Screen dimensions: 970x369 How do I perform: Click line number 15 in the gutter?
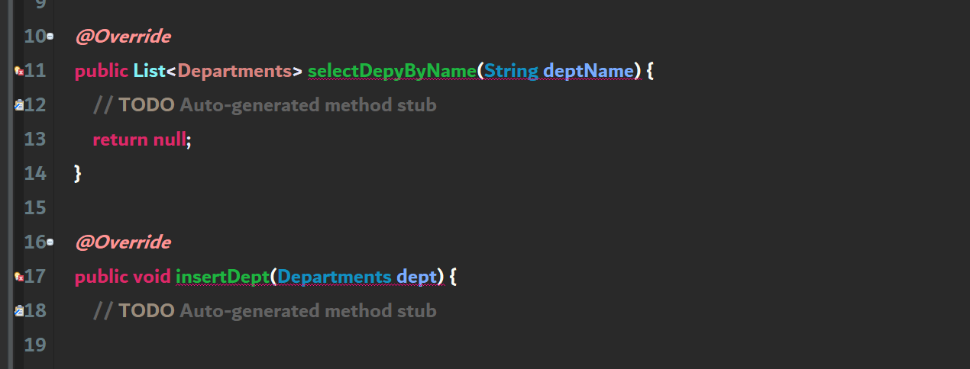click(x=35, y=207)
